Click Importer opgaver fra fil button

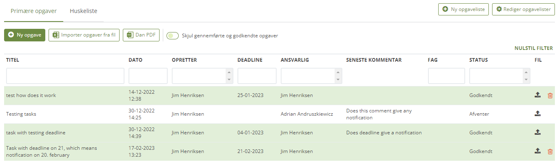84,35
